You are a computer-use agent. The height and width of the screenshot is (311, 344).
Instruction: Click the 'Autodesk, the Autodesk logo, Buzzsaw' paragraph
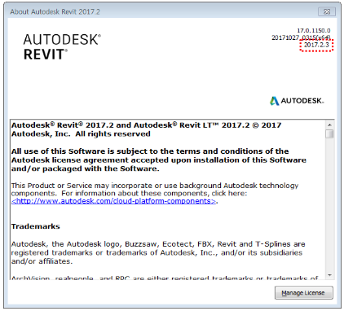click(x=158, y=252)
